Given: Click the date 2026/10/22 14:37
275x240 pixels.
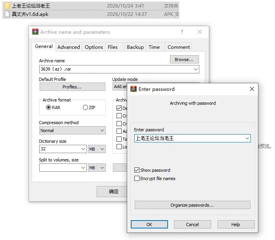Looking at the screenshot, I should [127, 14].
